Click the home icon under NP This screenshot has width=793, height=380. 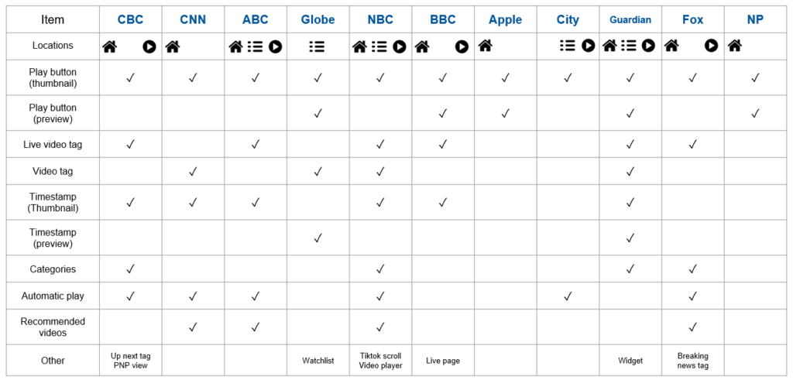[735, 46]
